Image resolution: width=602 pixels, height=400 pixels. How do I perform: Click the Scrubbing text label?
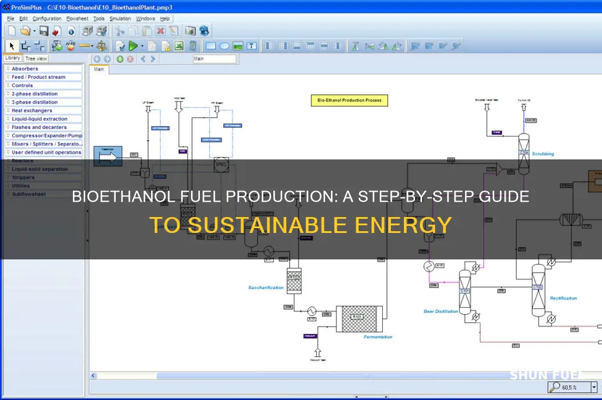click(543, 154)
